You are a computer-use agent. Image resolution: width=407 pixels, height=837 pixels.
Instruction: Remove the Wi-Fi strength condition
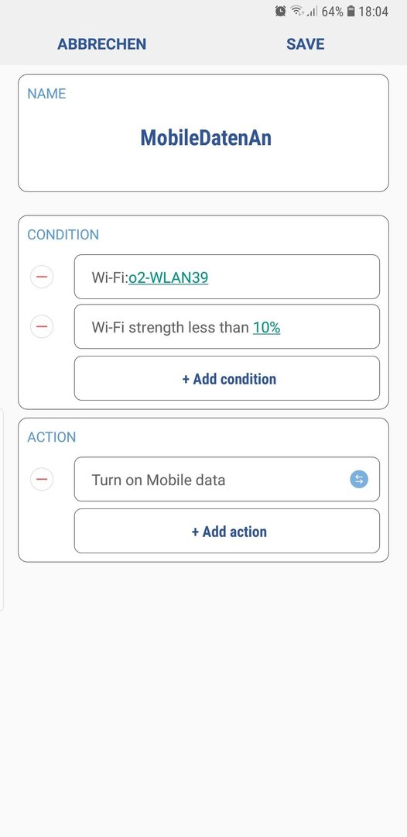(42, 327)
